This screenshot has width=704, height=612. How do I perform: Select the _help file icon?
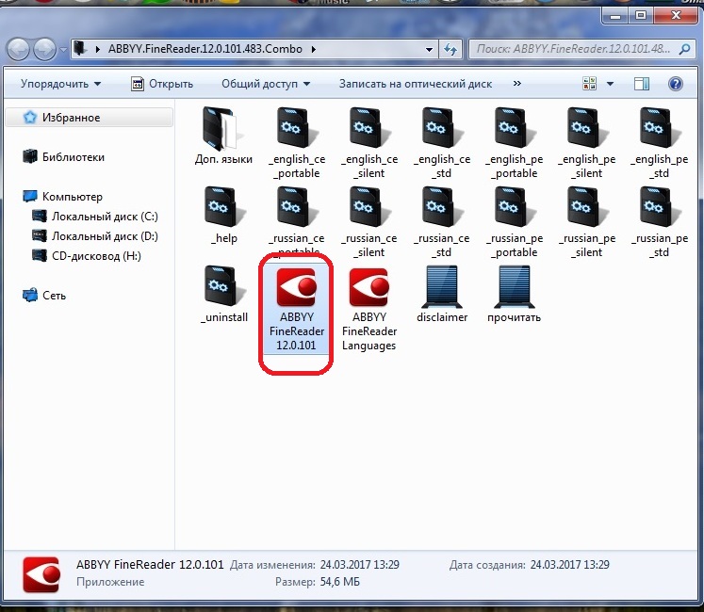(x=223, y=207)
